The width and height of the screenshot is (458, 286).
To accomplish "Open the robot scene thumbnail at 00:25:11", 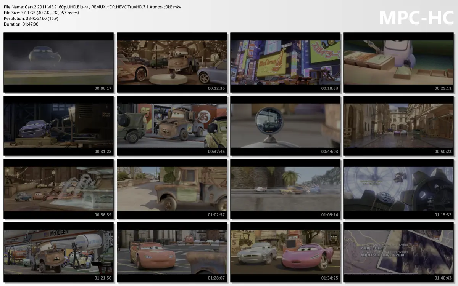I will [398, 63].
